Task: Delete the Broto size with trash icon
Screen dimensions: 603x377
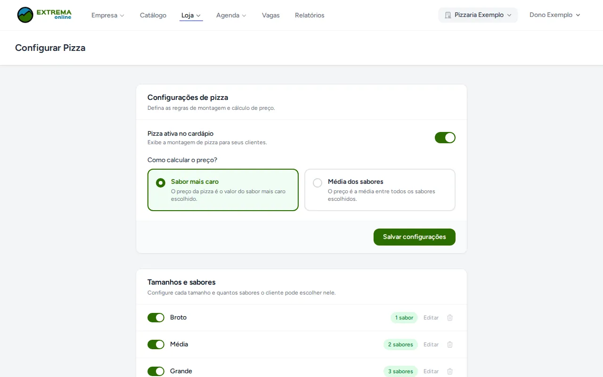Action: (450, 318)
